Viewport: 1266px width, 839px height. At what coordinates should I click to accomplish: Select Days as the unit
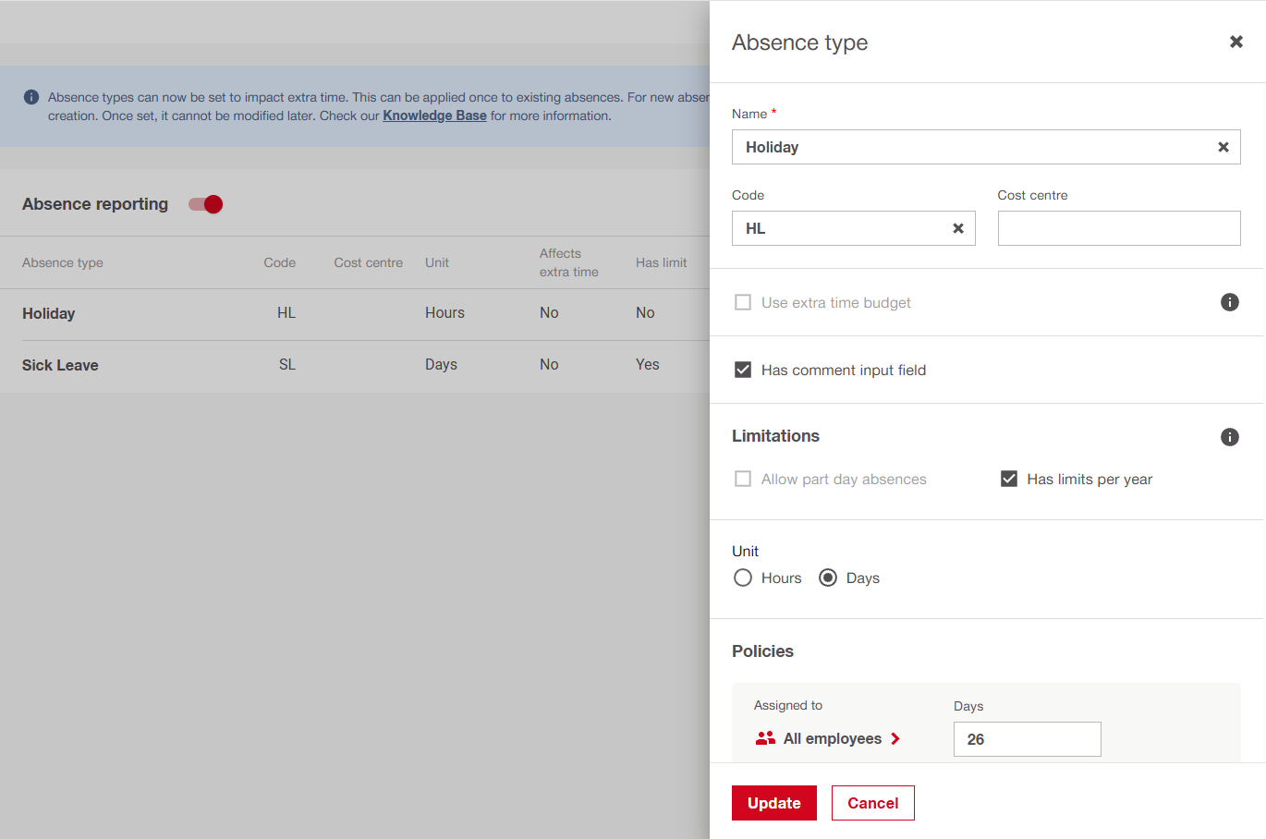(x=828, y=578)
